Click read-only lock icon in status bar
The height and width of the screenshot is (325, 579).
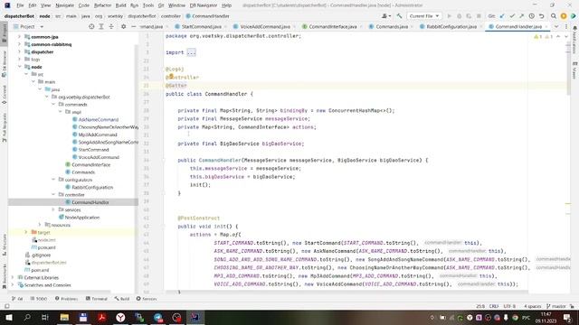[572, 306]
